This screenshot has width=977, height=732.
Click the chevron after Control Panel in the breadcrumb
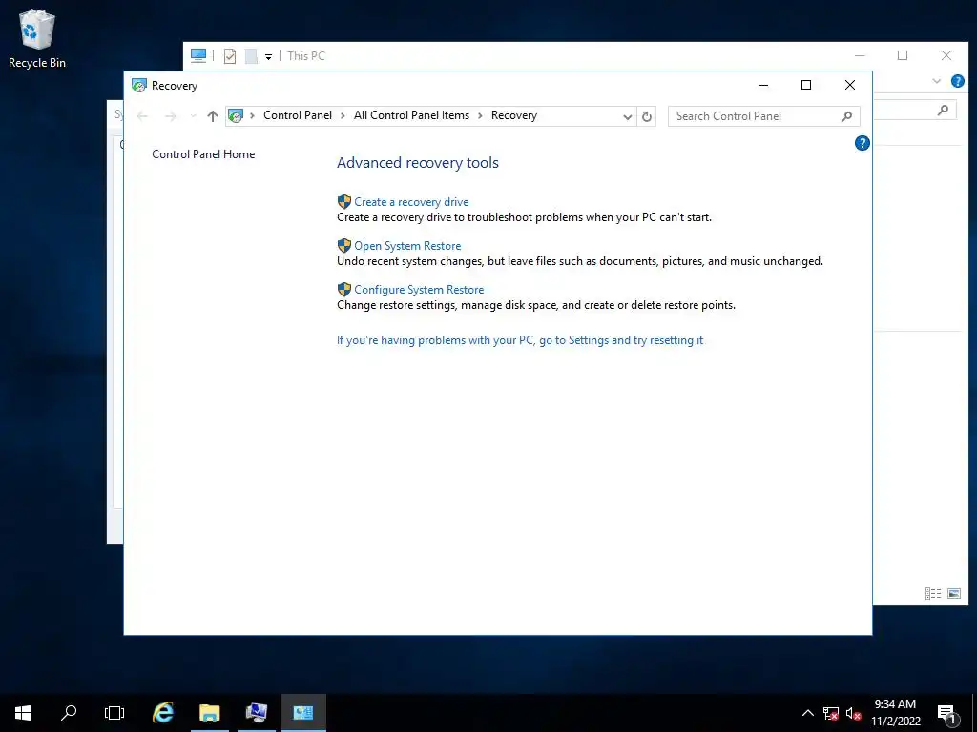pos(343,115)
